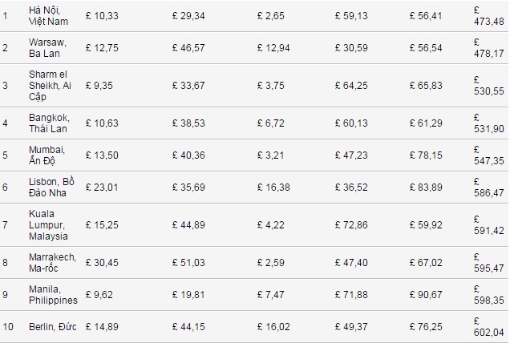510x343 pixels.
Task: Click the £ 90,67 value in Manila row
Action: coord(425,294)
